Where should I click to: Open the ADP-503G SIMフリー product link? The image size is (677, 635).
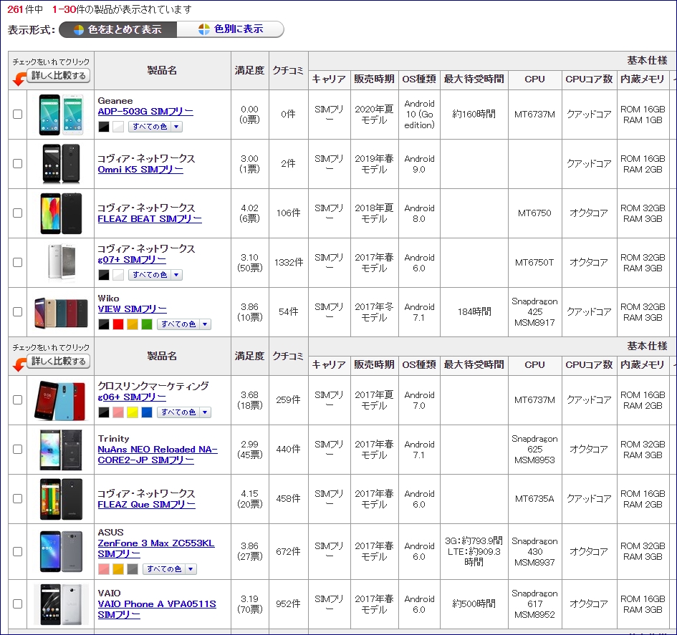click(x=145, y=111)
